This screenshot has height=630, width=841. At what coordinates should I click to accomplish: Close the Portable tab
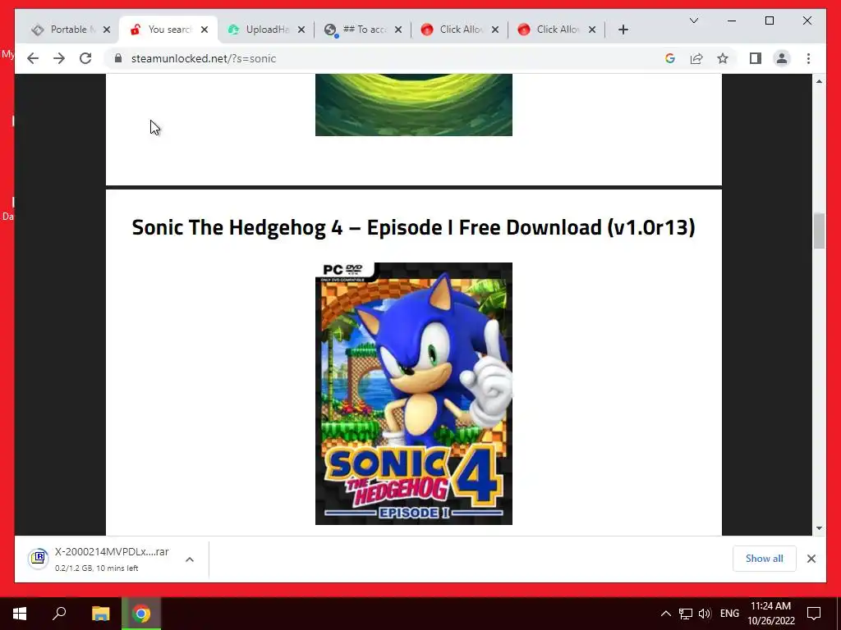click(107, 30)
